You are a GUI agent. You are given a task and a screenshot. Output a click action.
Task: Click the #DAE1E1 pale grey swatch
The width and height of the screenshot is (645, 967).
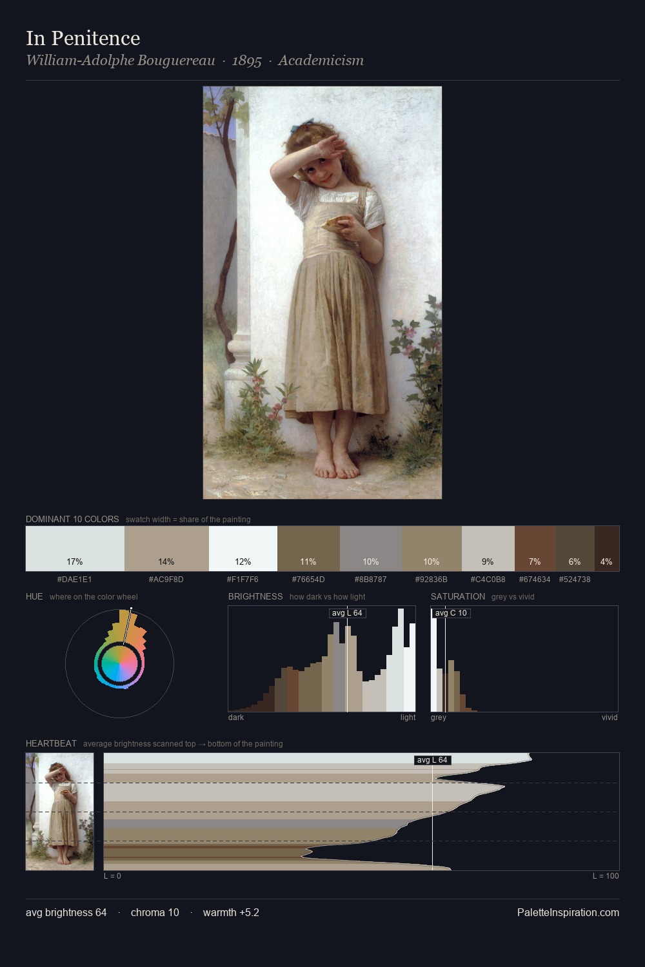tap(75, 549)
